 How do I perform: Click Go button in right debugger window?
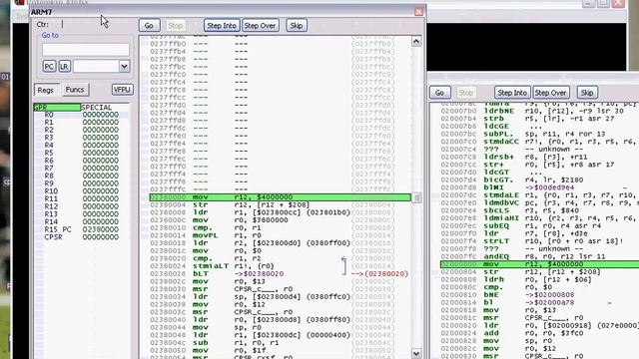click(x=439, y=93)
